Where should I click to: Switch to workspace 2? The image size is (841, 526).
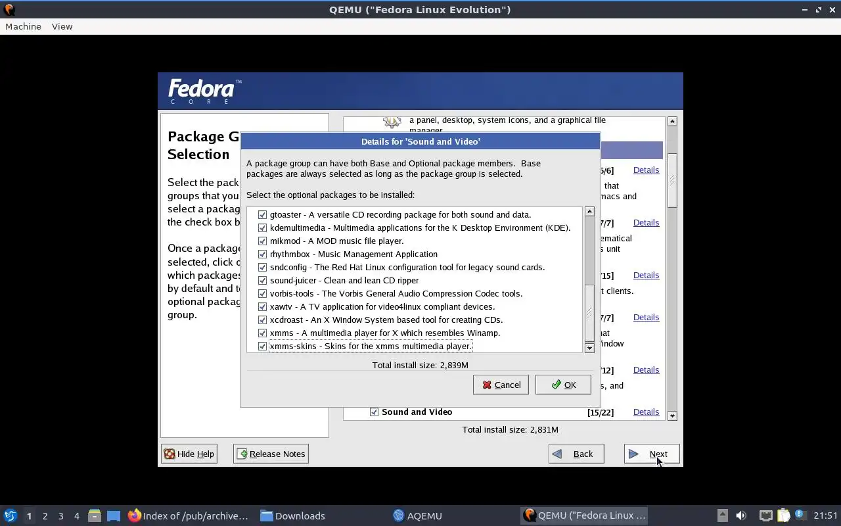click(45, 515)
